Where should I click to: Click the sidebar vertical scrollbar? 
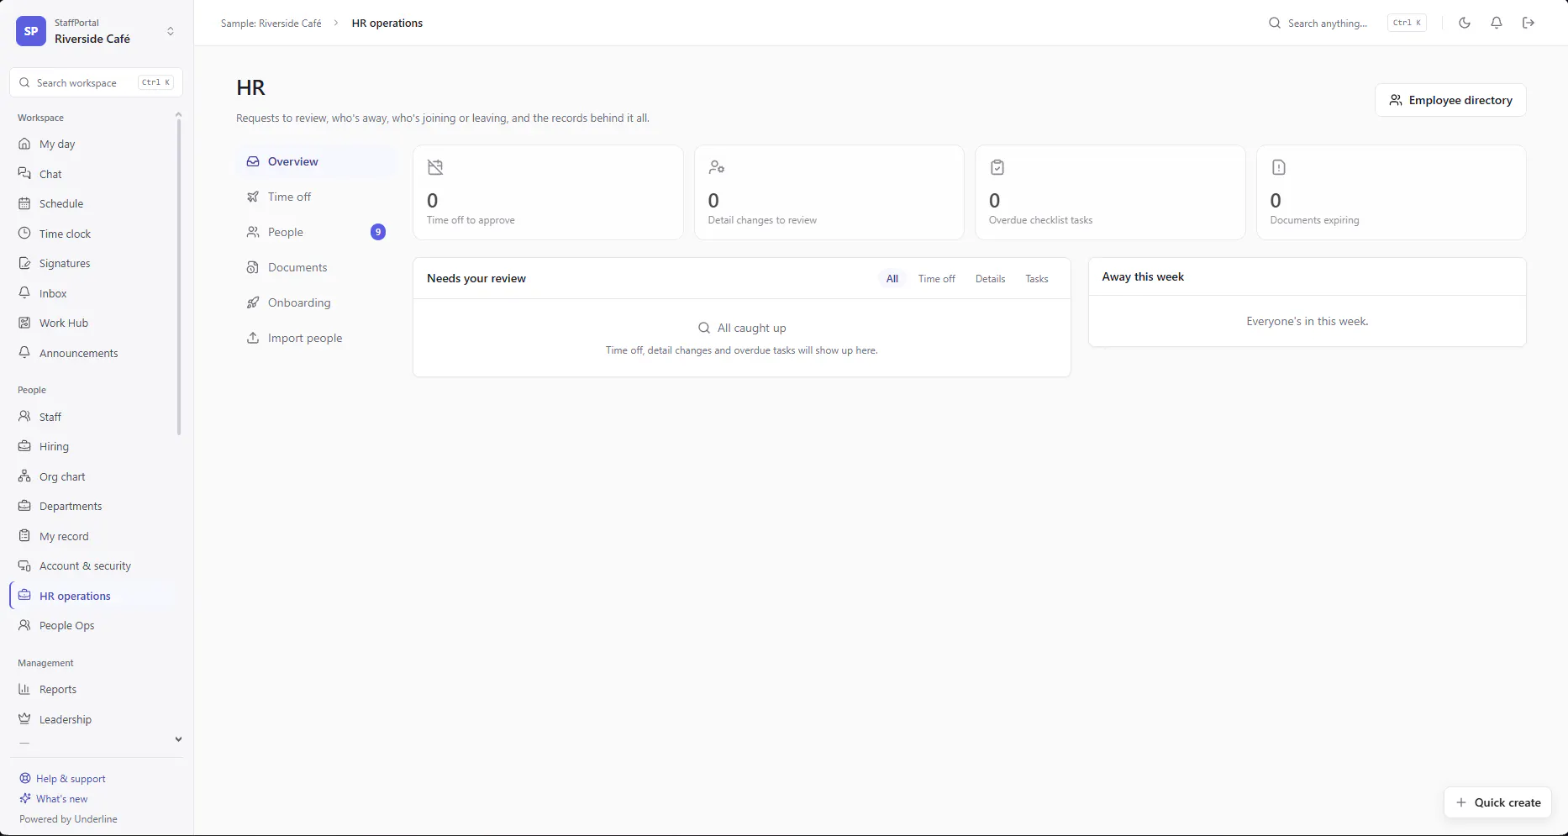click(x=178, y=277)
